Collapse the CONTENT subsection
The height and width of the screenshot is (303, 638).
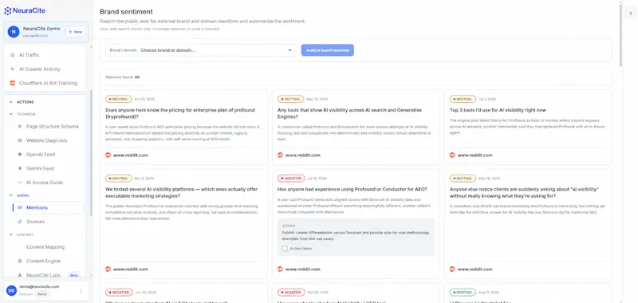tap(11, 234)
